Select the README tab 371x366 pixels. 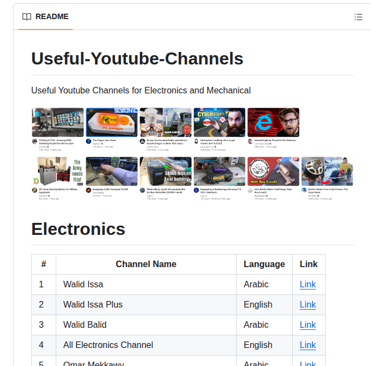click(x=45, y=17)
